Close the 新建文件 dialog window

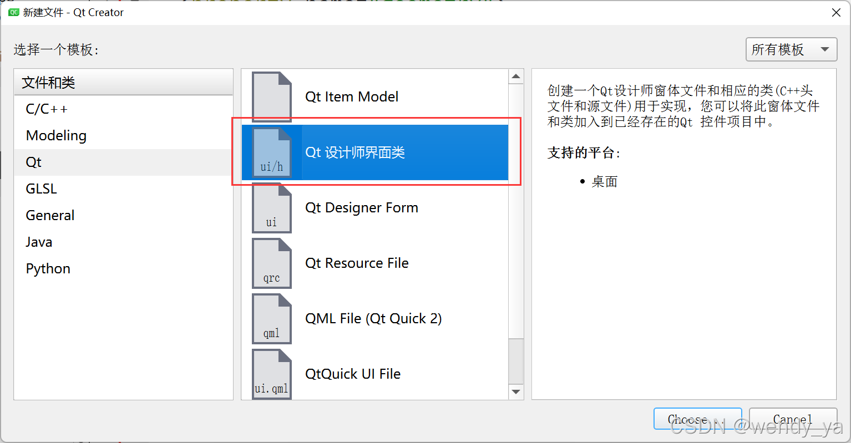pos(836,12)
